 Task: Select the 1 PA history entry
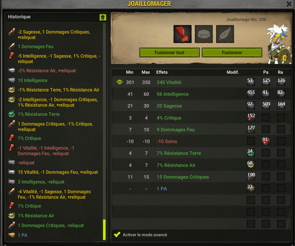(x=23, y=235)
